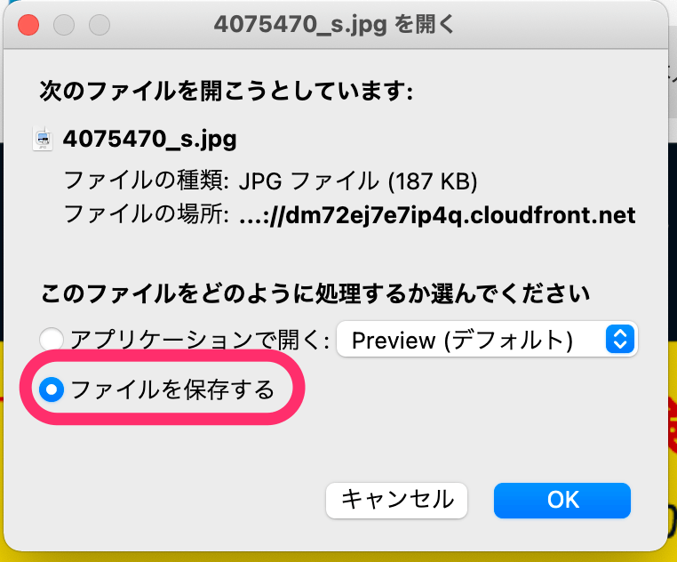Select the アプリケーションで開く radio button
Viewport: 677px width, 562px height.
[52, 339]
